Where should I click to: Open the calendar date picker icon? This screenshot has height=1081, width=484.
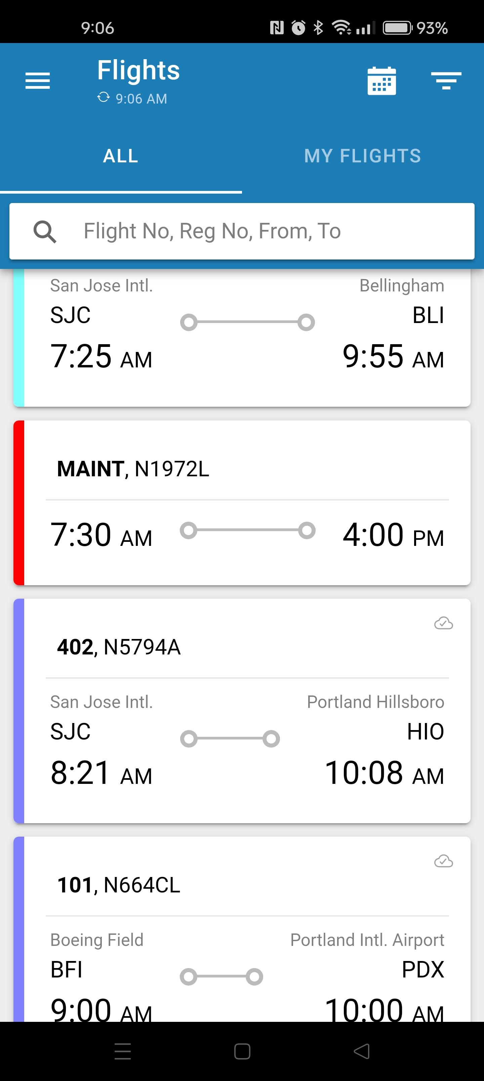[x=381, y=81]
